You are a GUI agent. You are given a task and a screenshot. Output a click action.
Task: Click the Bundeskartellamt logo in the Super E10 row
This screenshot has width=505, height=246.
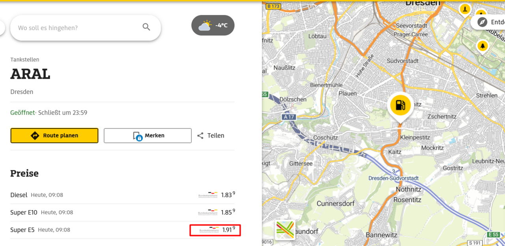tap(208, 212)
